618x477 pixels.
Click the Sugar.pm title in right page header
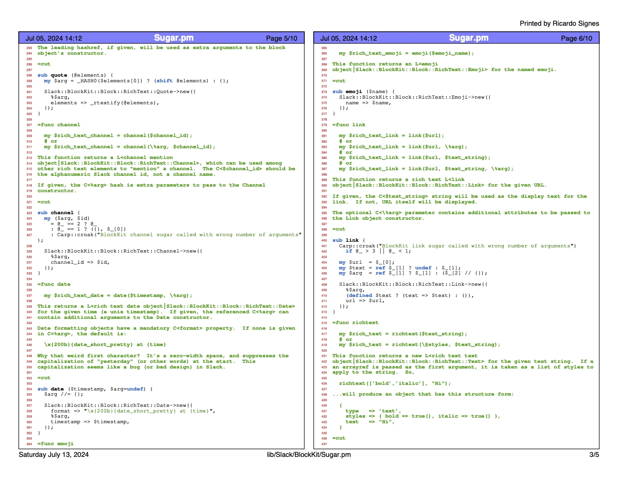point(469,38)
